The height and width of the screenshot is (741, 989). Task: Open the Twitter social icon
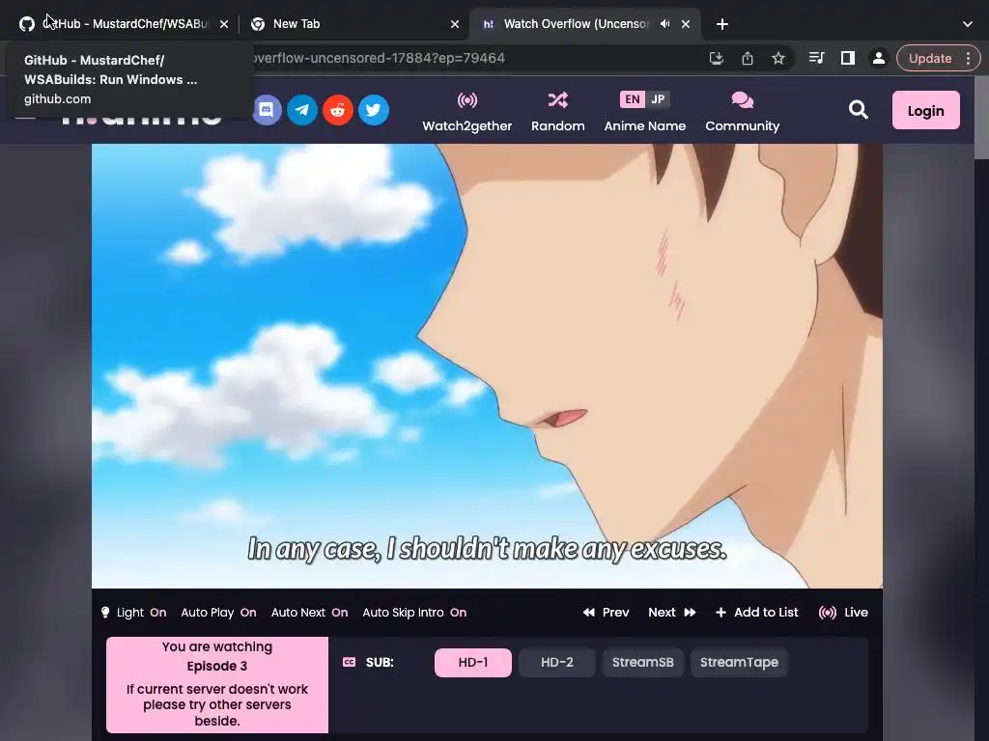click(374, 110)
